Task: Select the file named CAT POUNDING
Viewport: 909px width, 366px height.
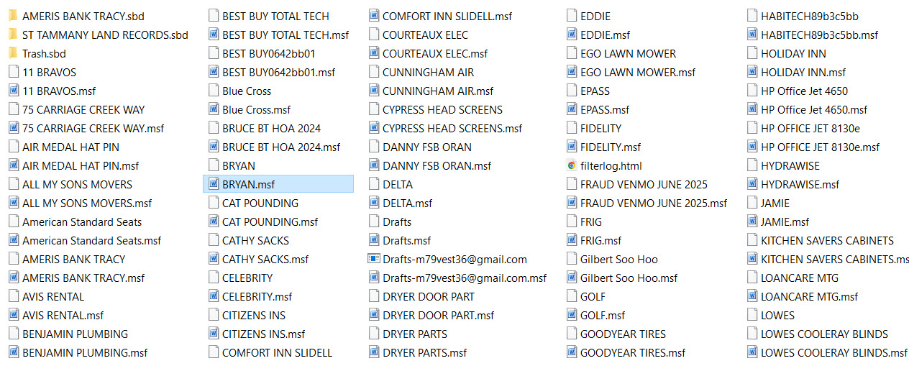Action: (260, 203)
